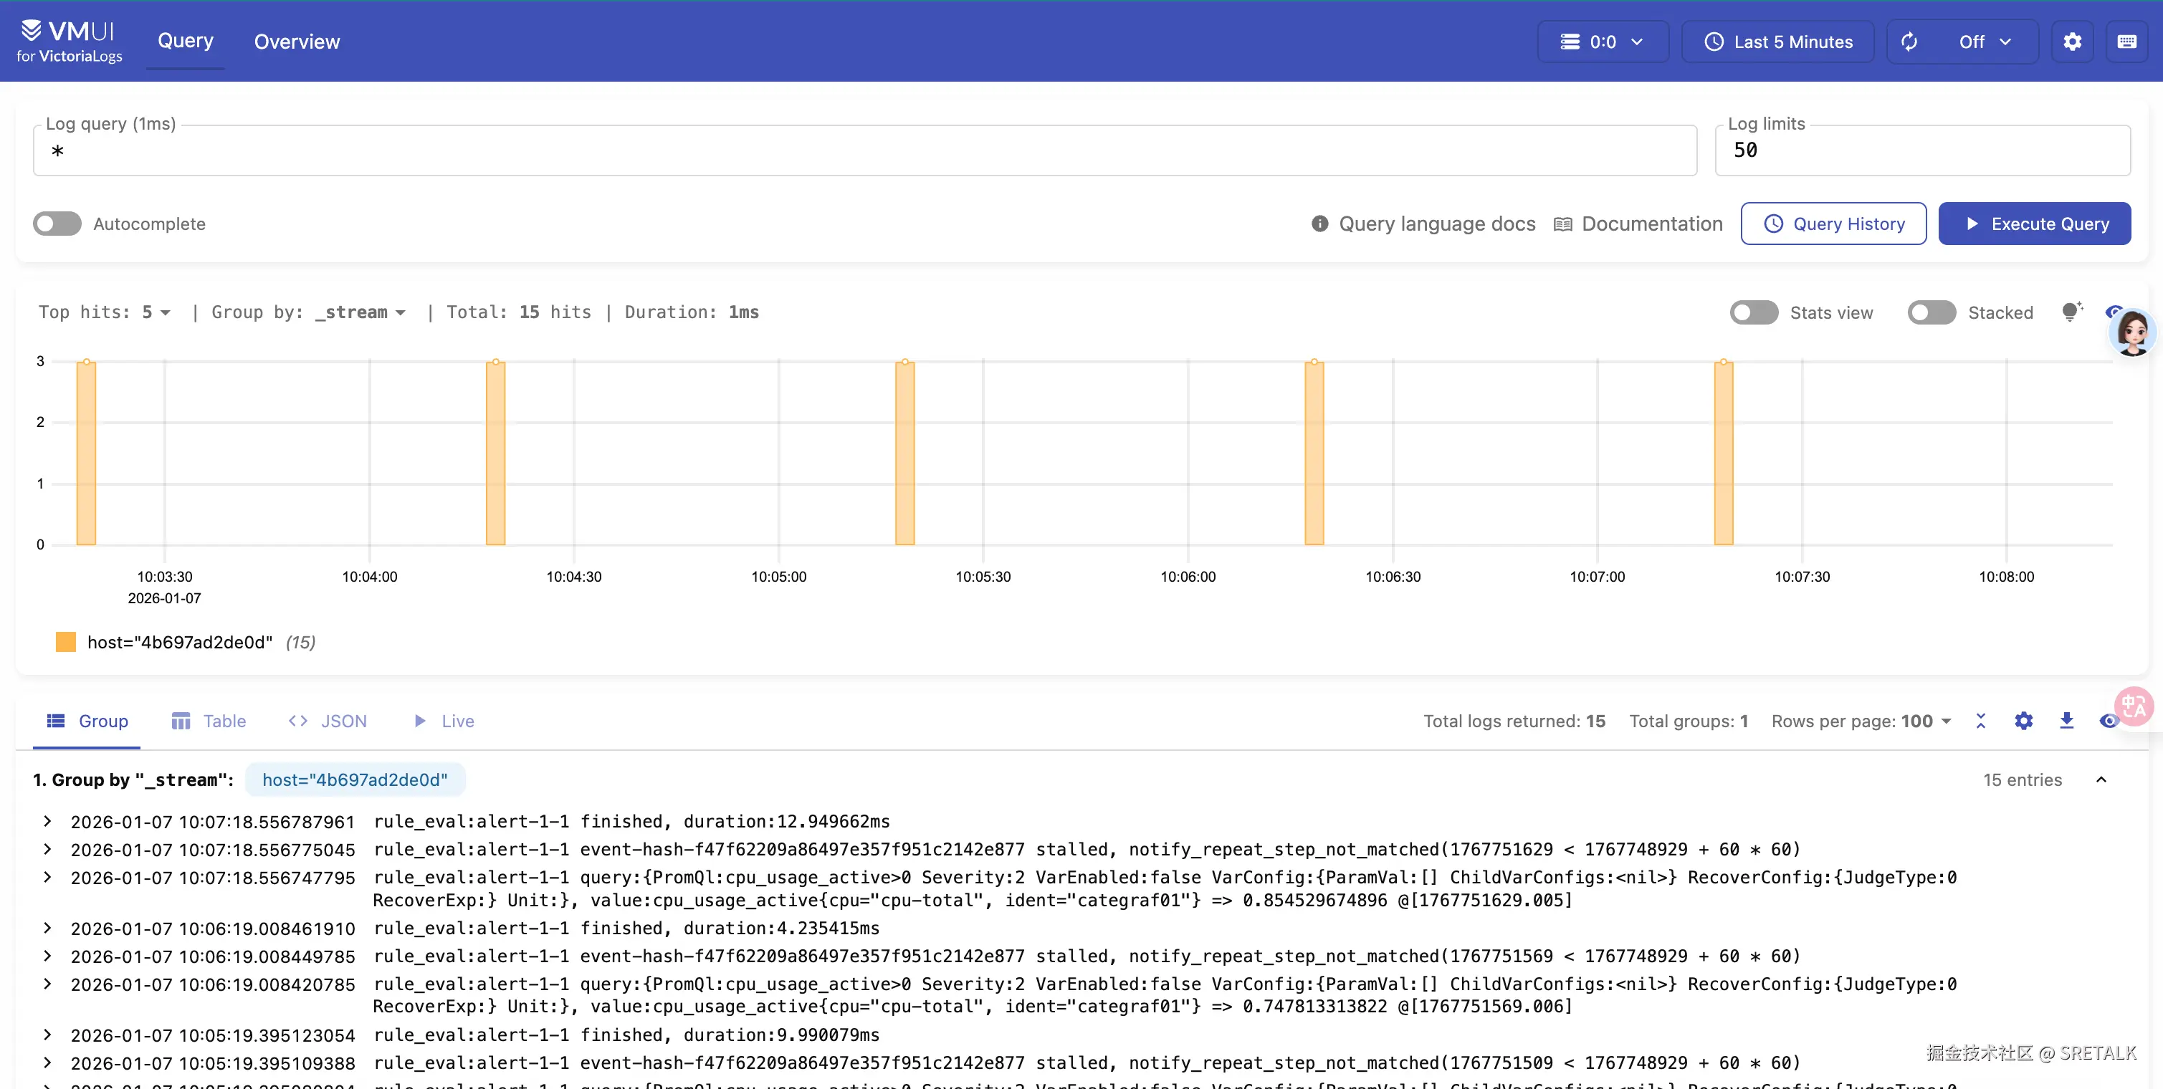The image size is (2163, 1089).
Task: Open the Group by _stream dropdown
Action: (361, 312)
